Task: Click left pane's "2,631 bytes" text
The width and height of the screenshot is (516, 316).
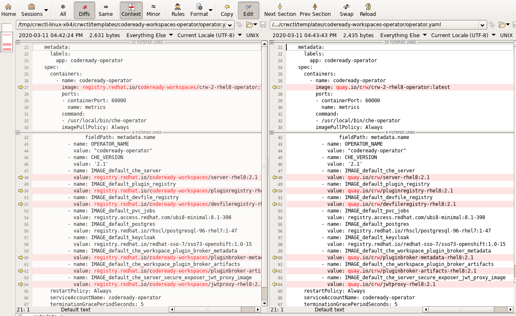Action: tap(104, 35)
